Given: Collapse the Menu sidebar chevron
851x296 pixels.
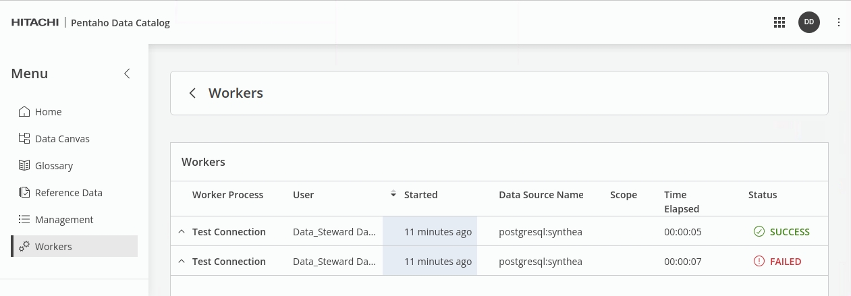Looking at the screenshot, I should (127, 73).
